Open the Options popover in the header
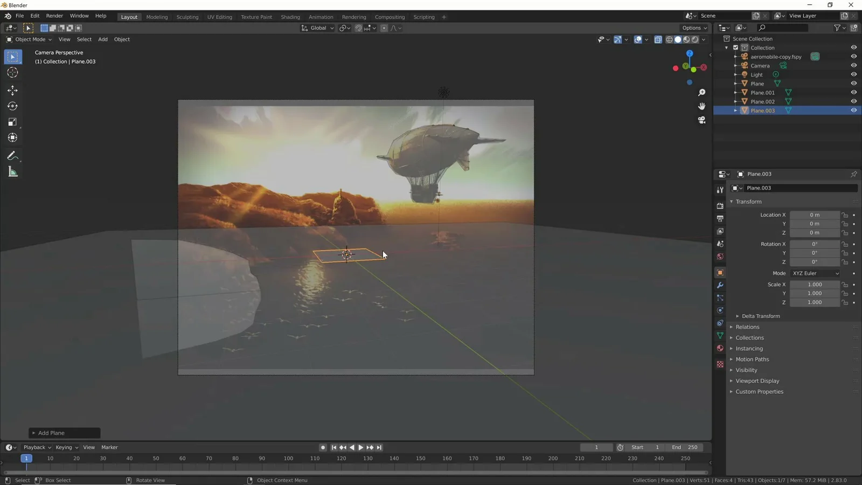 (x=693, y=27)
